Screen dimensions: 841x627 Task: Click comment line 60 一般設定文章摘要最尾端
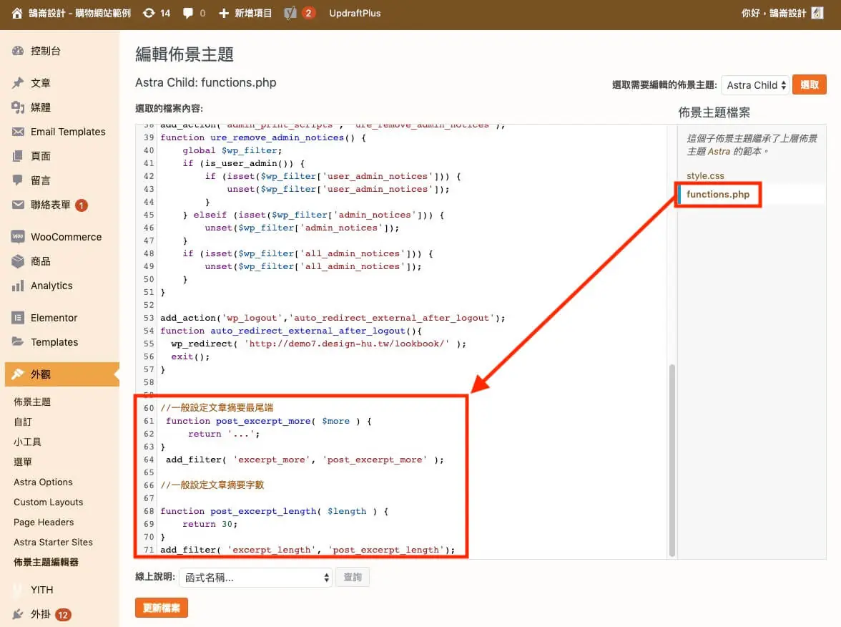[x=217, y=408]
